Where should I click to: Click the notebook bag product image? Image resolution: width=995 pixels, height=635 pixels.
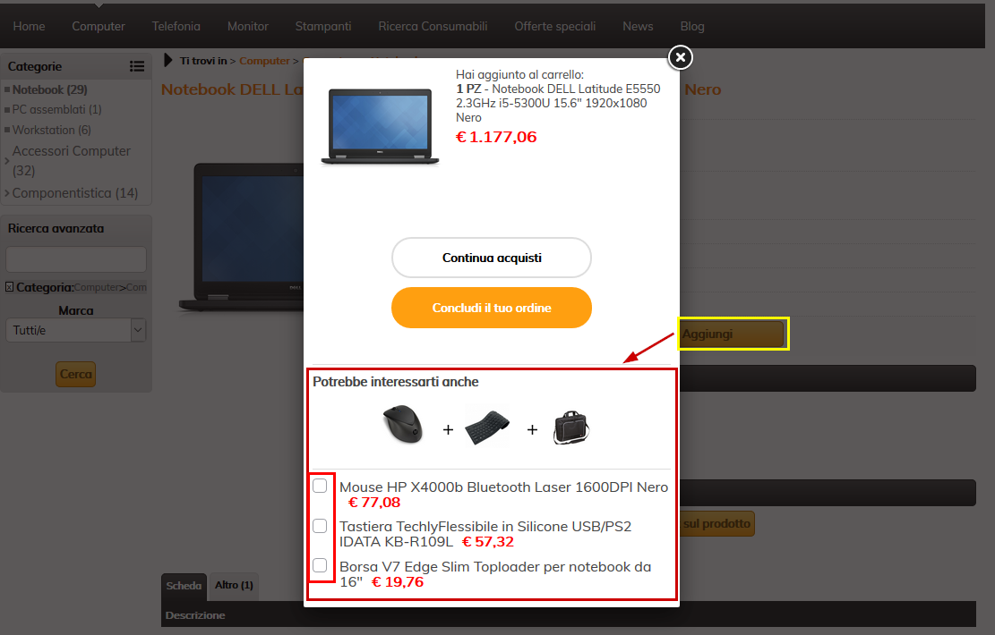(x=571, y=428)
